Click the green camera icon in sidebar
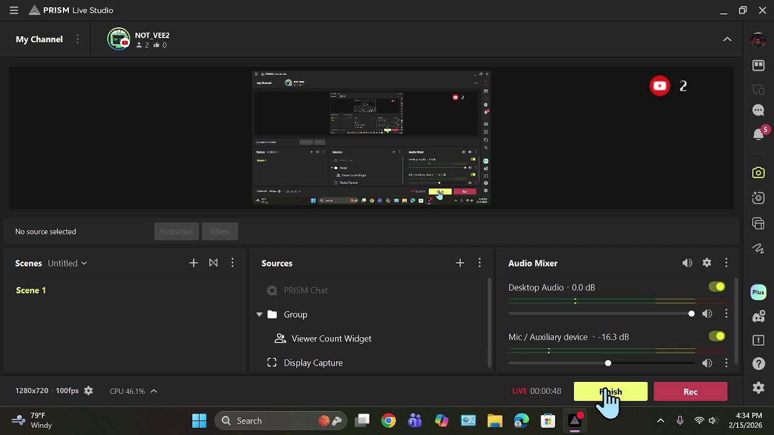 [758, 173]
